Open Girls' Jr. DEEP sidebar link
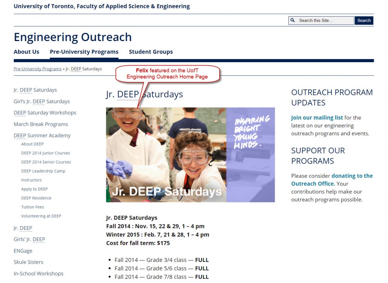 29,239
